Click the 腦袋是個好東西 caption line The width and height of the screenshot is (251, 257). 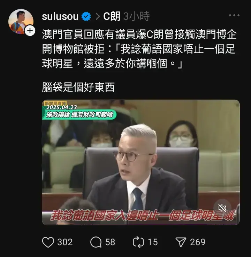click(x=78, y=87)
